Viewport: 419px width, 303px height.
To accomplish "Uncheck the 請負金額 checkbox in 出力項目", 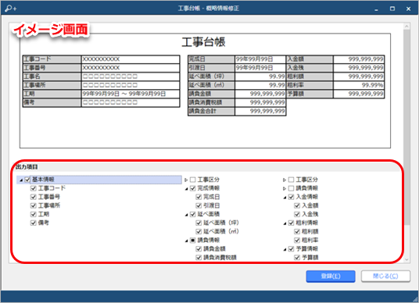I will tap(199, 249).
